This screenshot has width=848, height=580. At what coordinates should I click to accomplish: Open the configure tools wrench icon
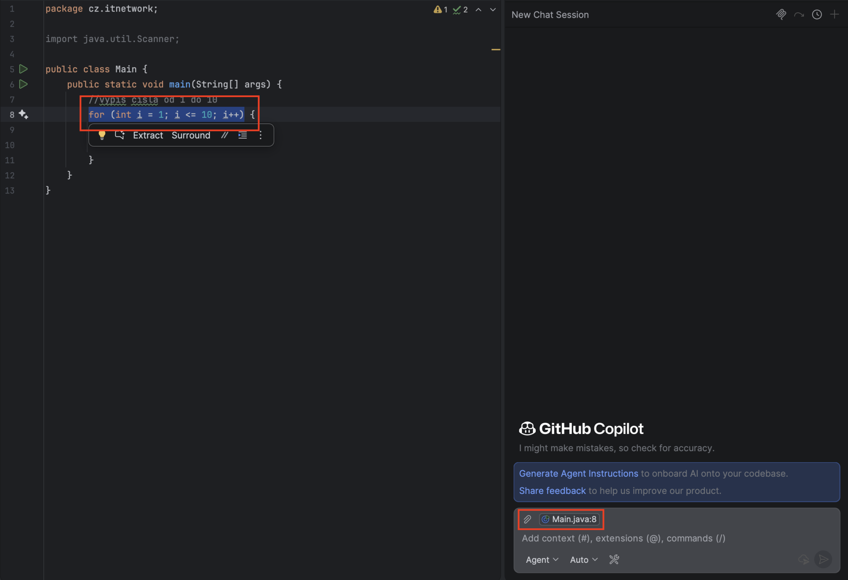pos(614,560)
